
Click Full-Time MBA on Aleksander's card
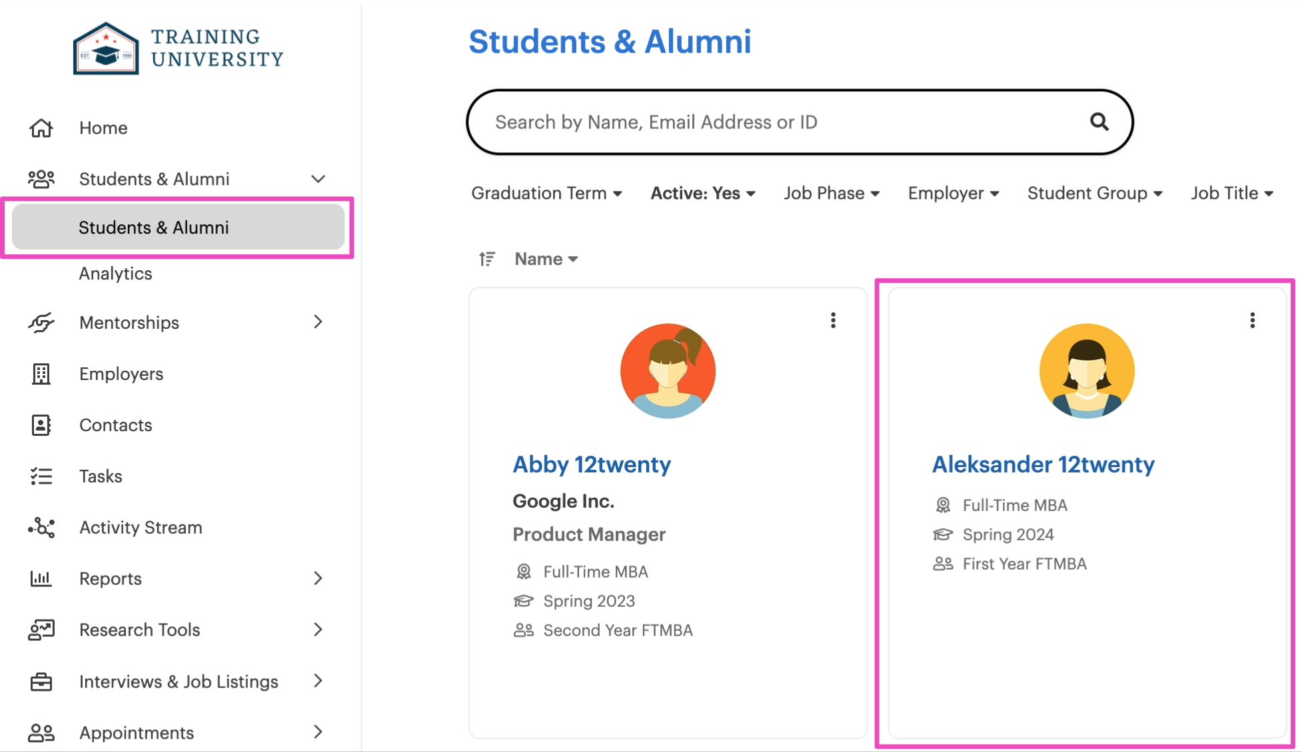pos(1015,505)
